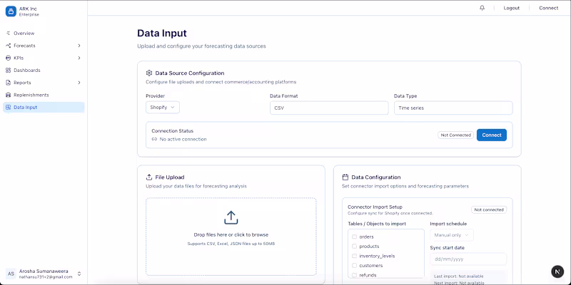Click the Data Source Configuration gear icon
This screenshot has width=571, height=285.
(x=149, y=73)
